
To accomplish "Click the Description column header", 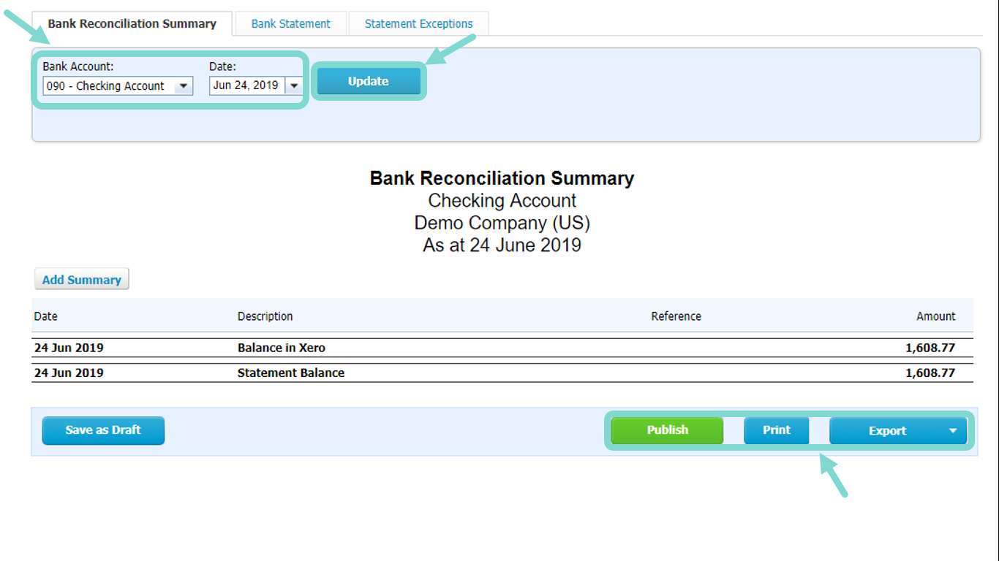I will (265, 316).
